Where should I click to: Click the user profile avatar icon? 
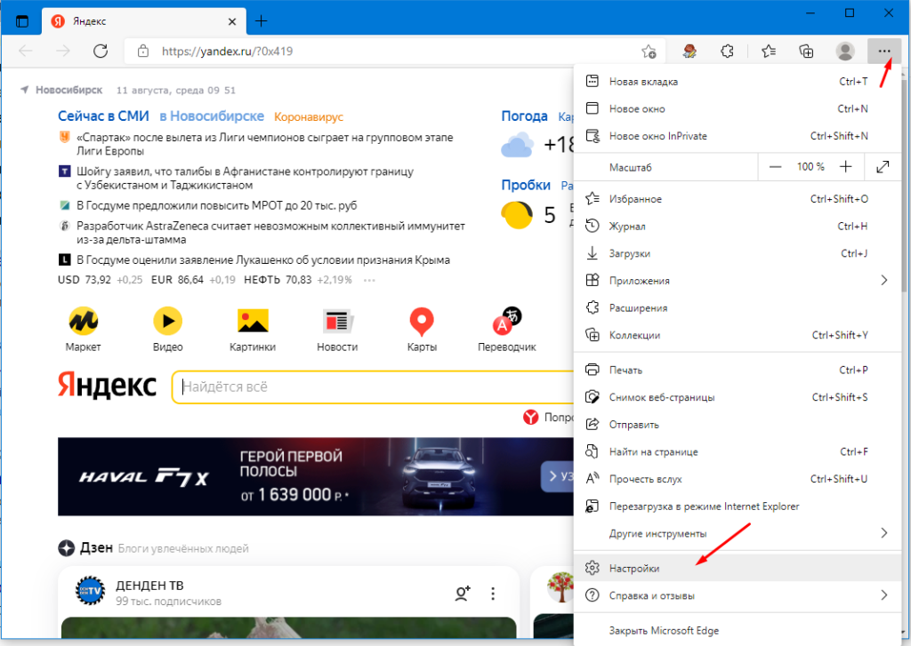[x=845, y=52]
